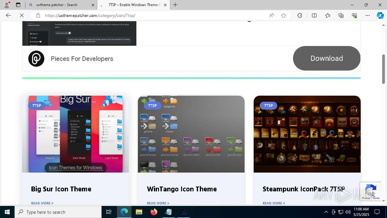Go back to previous page
Viewport: 387px width, 218px height.
point(8,15)
